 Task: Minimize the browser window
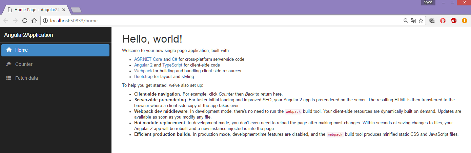pos(443,2)
